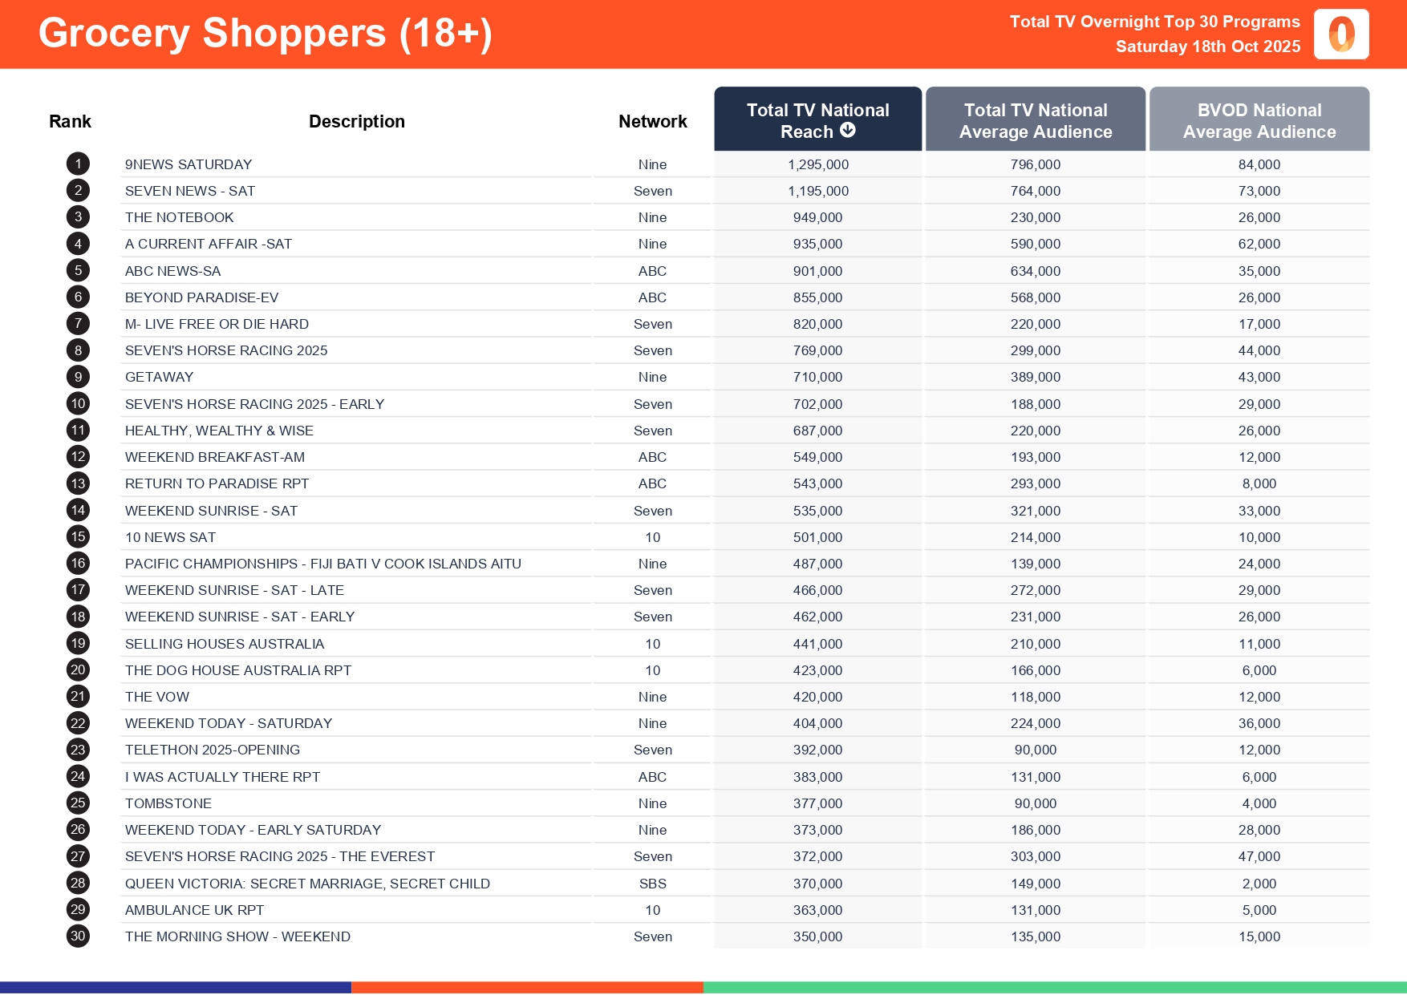Viewport: 1407px width, 995px height.
Task: Click the Rank column heading
Action: click(x=70, y=121)
